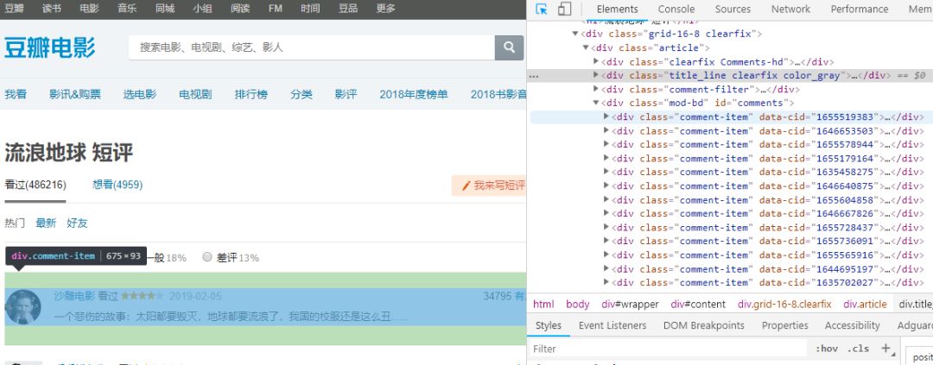The image size is (933, 365).
Task: Click the three dots beside title_line row
Action: [x=534, y=76]
